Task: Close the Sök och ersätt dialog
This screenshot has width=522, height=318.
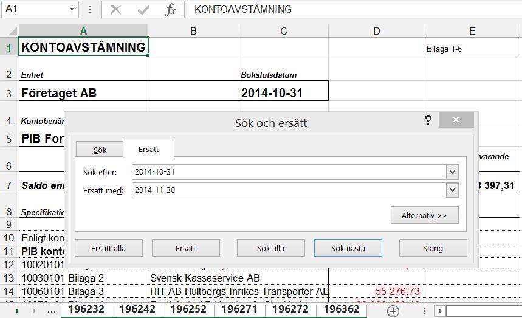Action: pyautogui.click(x=456, y=120)
